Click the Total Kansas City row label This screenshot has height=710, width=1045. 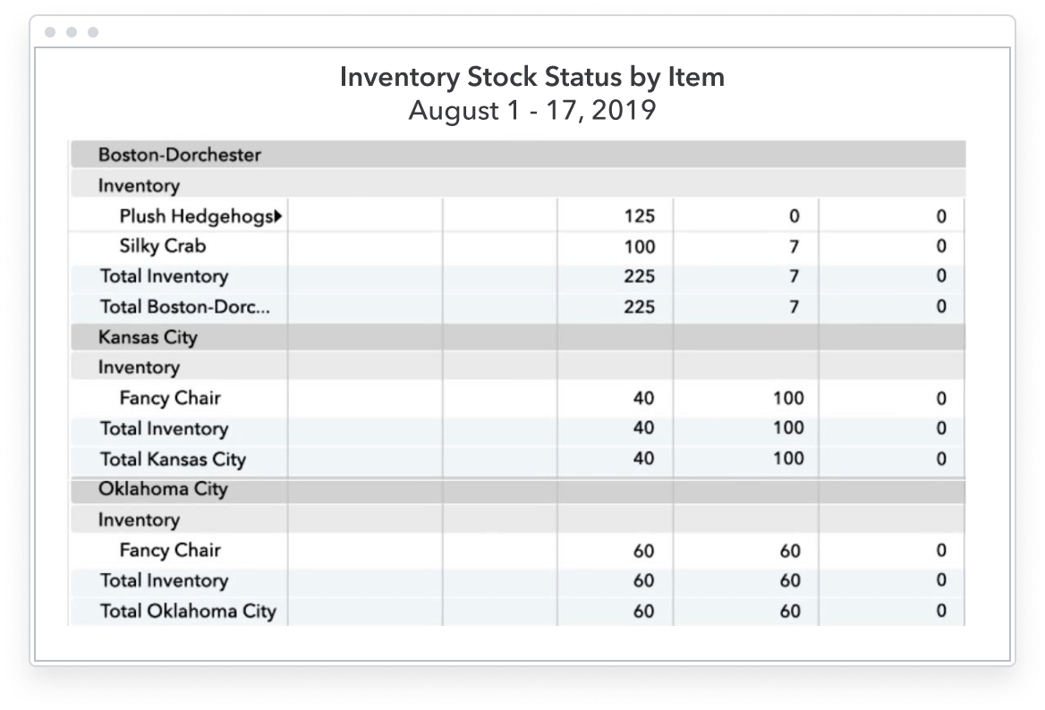173,459
